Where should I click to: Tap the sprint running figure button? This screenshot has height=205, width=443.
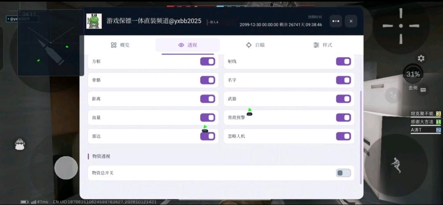[396, 165]
